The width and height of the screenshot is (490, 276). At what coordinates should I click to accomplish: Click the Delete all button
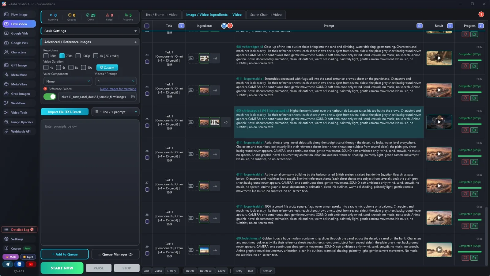tap(206, 271)
